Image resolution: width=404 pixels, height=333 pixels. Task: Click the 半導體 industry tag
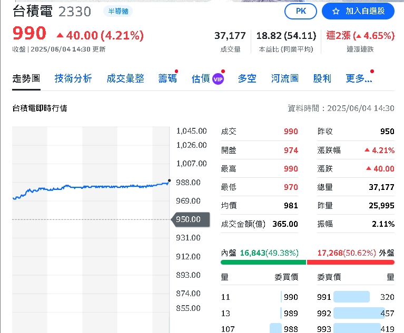[118, 12]
